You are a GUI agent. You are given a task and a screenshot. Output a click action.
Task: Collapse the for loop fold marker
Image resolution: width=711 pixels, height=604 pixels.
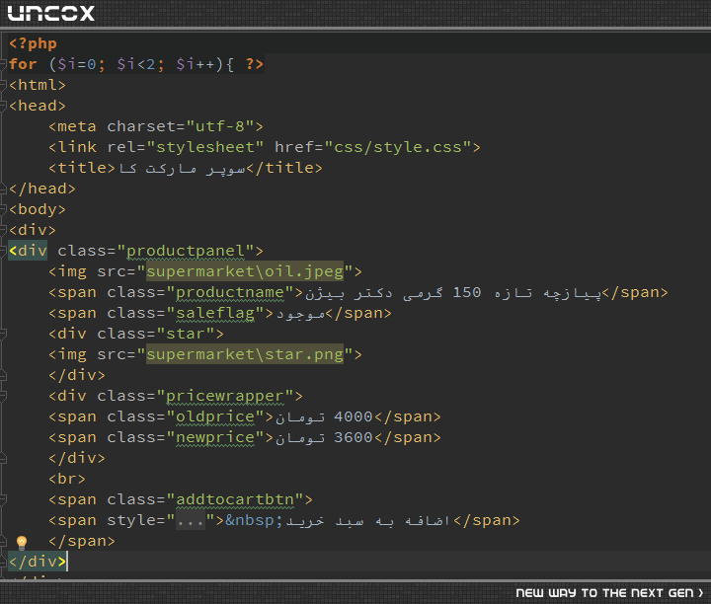click(x=3, y=64)
